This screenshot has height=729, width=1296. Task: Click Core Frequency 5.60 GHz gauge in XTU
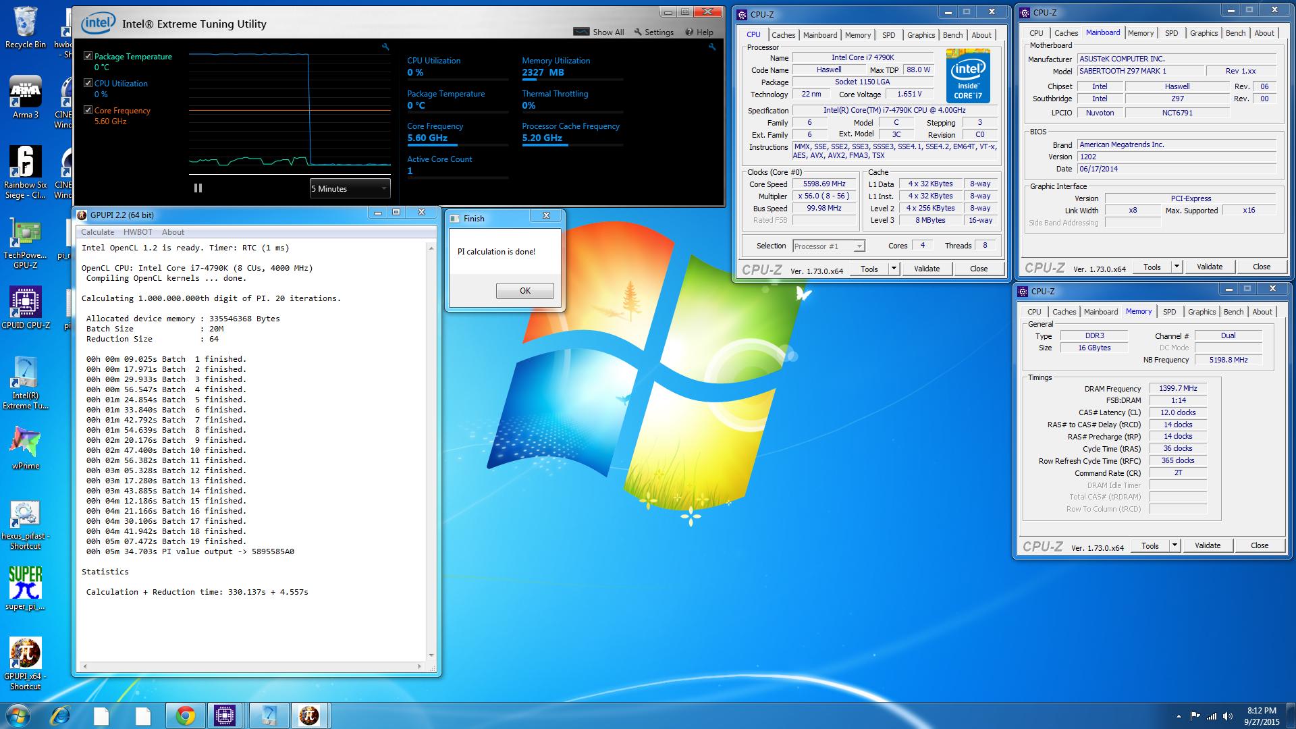pyautogui.click(x=458, y=135)
